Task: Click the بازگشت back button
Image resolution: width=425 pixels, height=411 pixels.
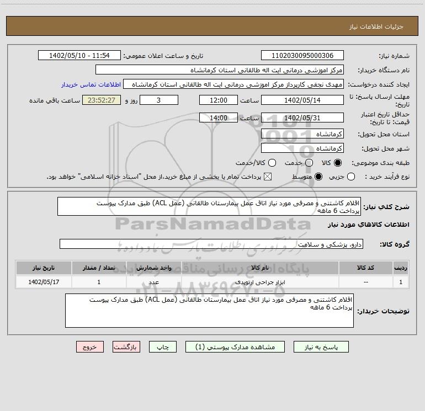Action: (x=126, y=347)
